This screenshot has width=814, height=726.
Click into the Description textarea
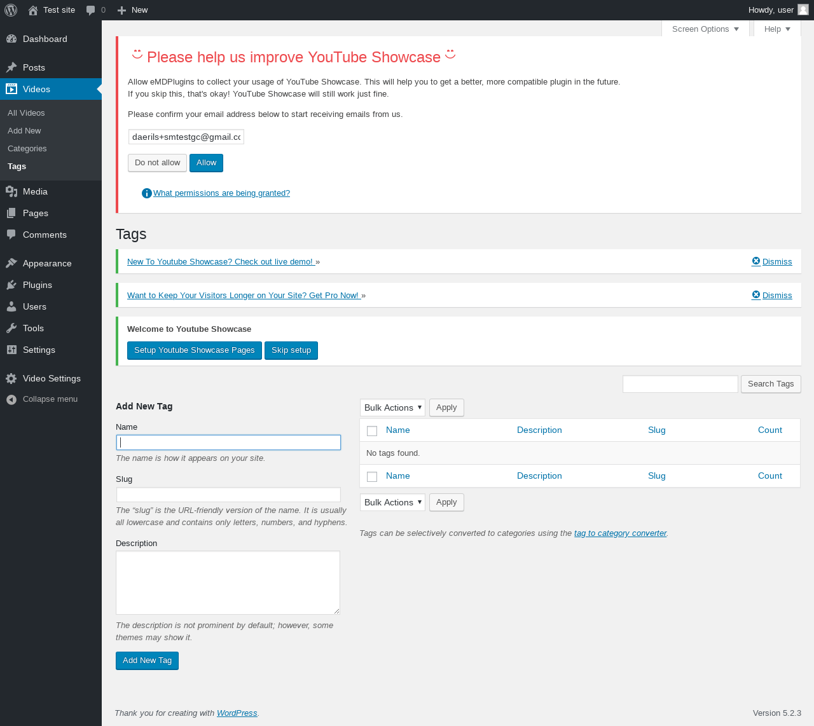coord(228,582)
